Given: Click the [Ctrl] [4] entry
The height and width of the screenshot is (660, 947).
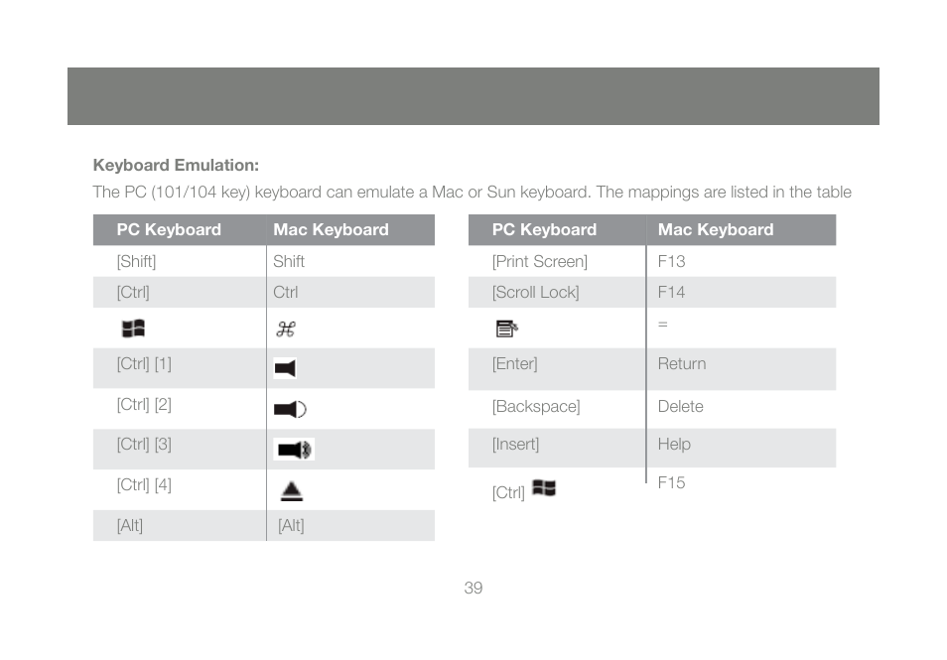Looking at the screenshot, I should 144,485.
